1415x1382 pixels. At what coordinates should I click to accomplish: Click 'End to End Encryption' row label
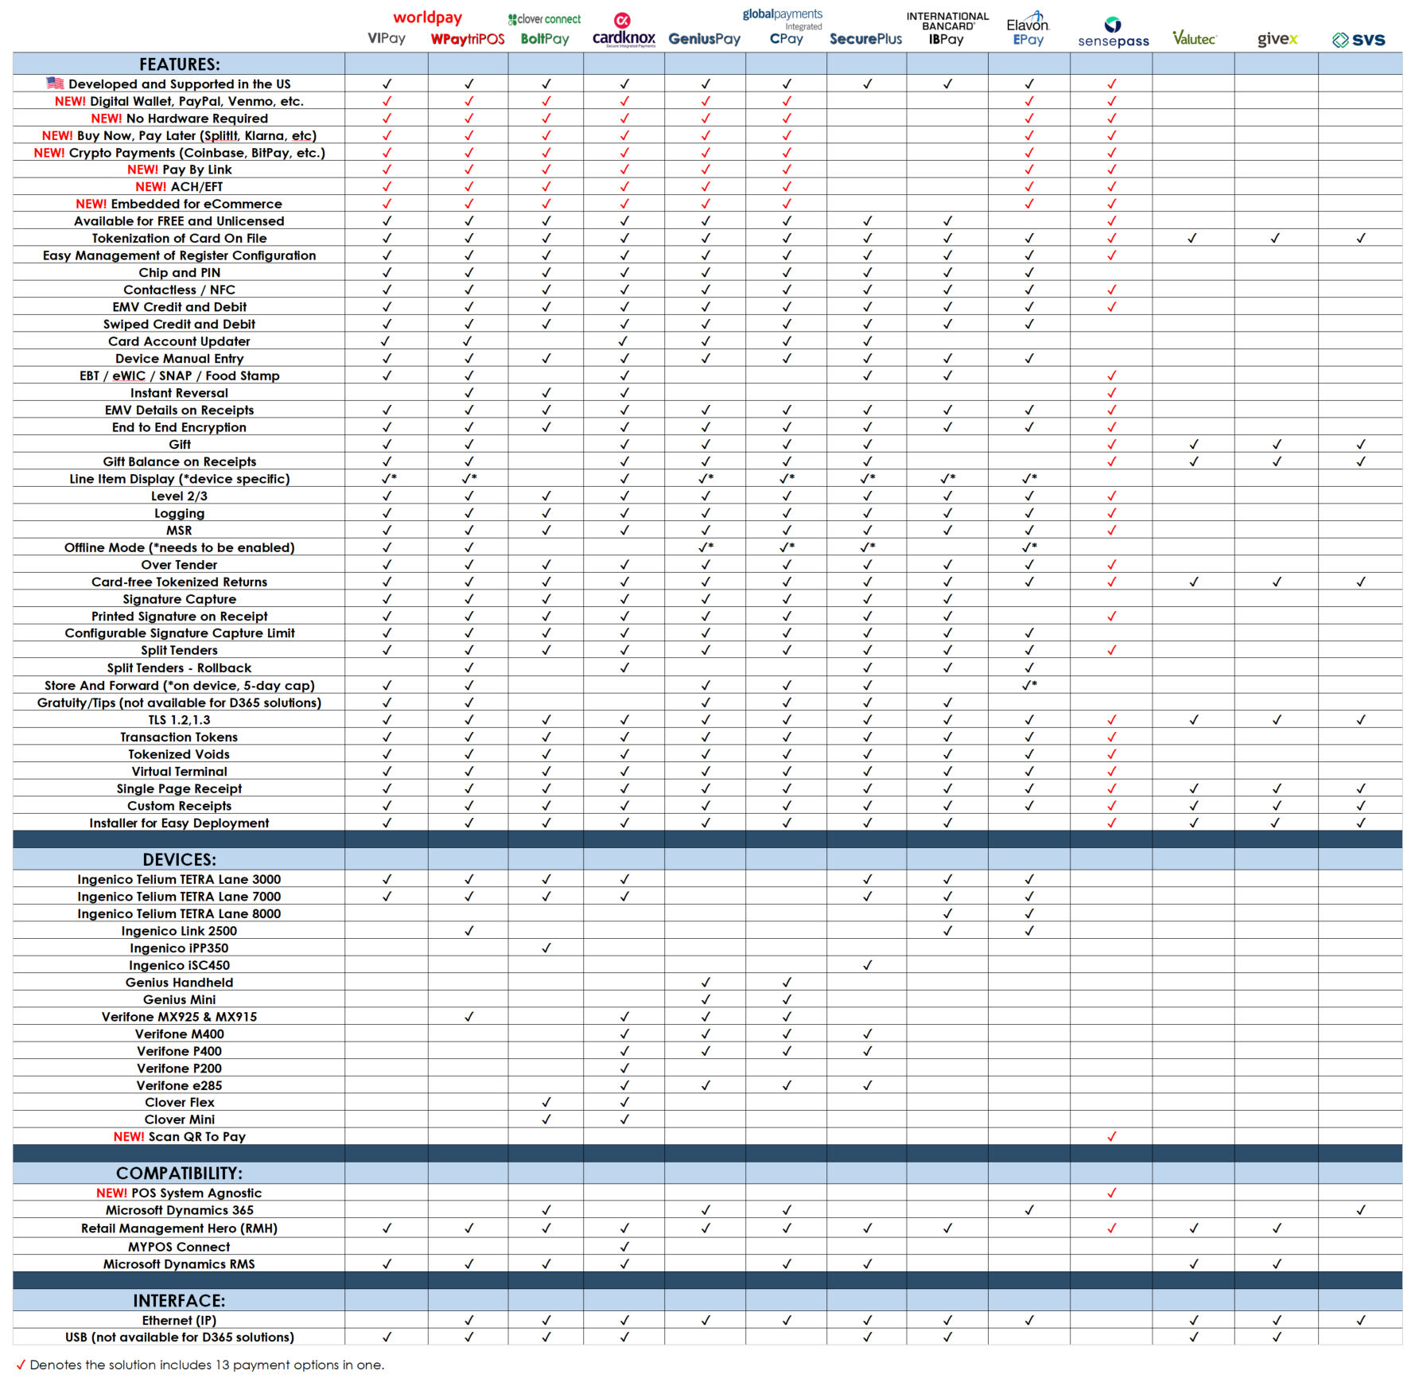coord(180,427)
